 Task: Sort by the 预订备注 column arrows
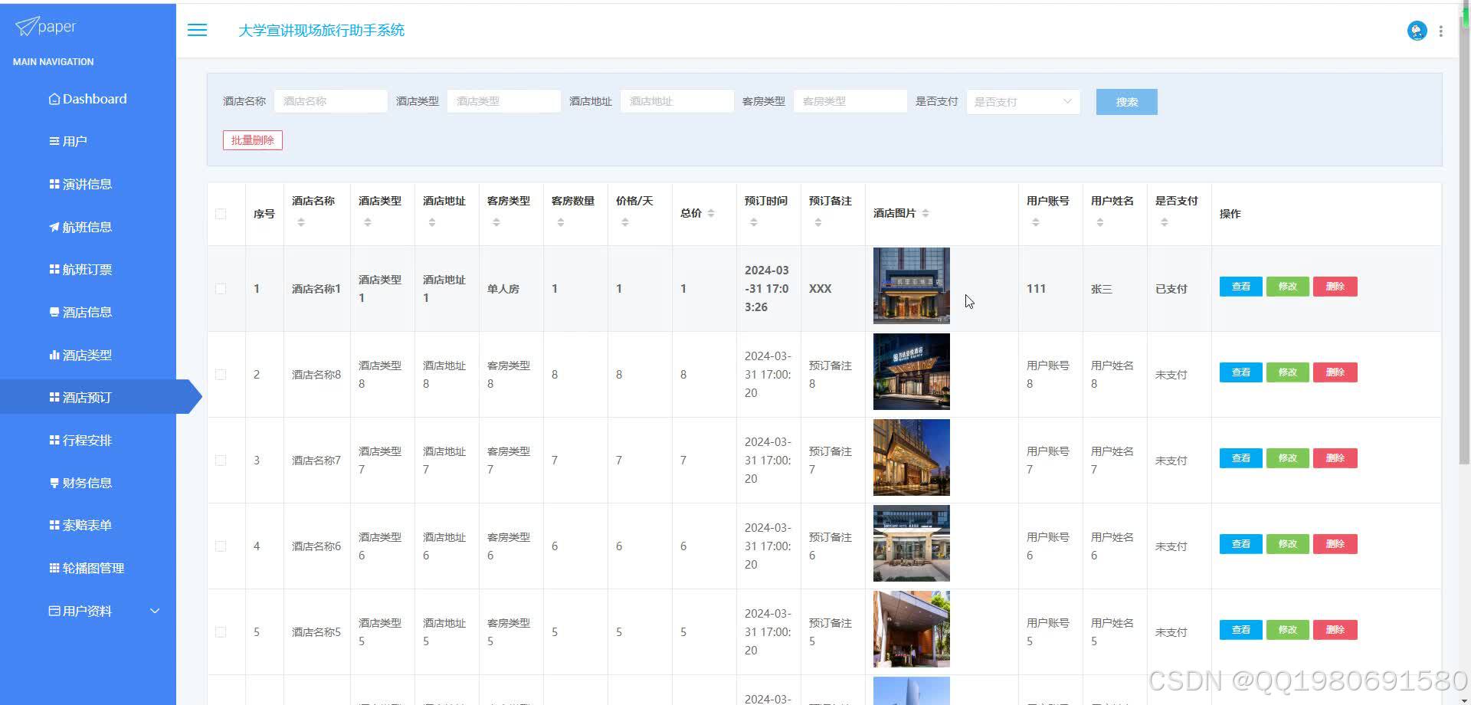pyautogui.click(x=818, y=222)
